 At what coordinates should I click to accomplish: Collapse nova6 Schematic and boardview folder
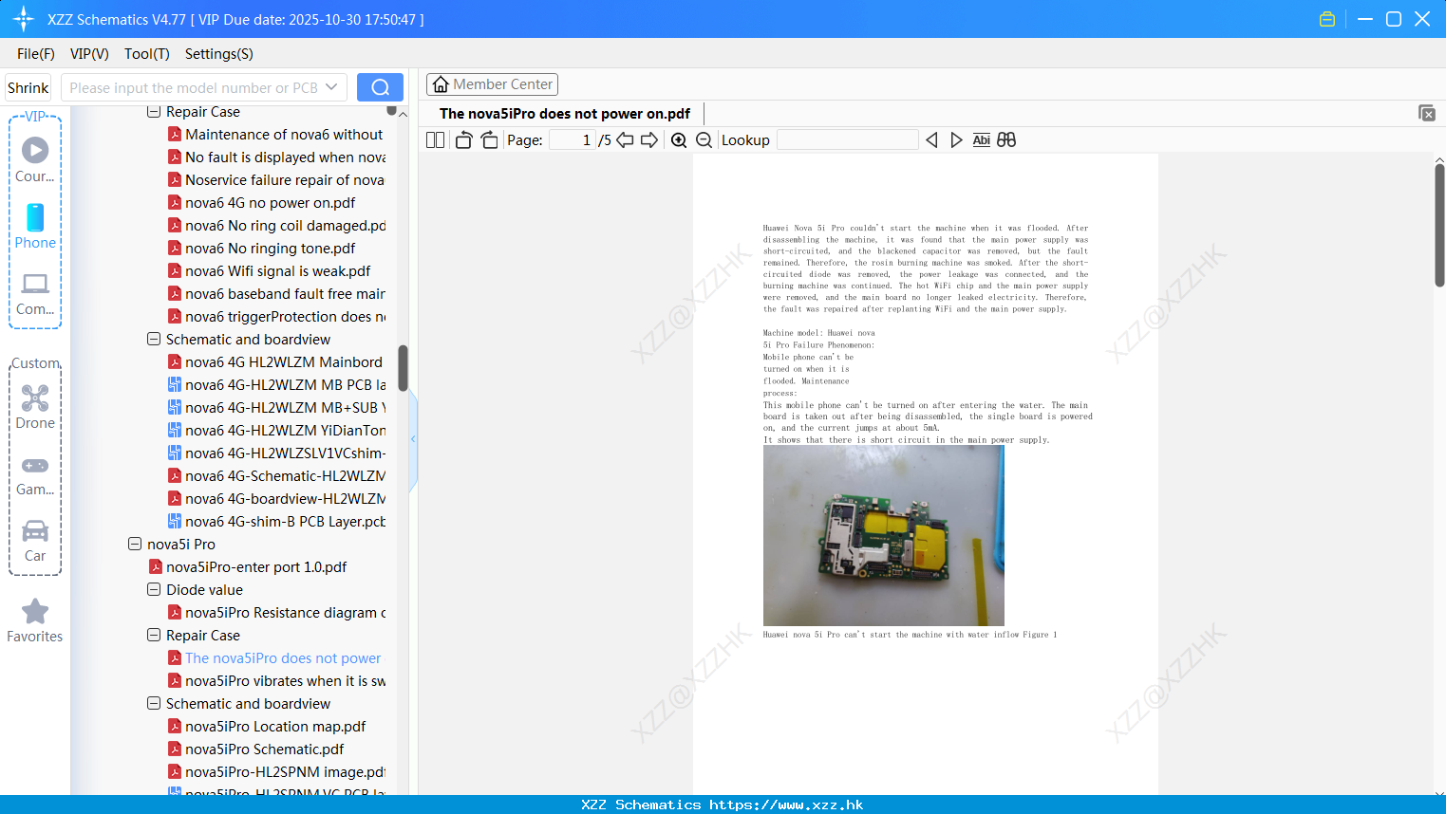(x=154, y=340)
